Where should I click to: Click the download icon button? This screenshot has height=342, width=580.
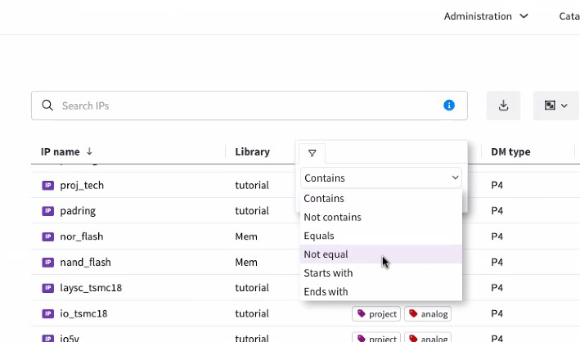pos(503,106)
